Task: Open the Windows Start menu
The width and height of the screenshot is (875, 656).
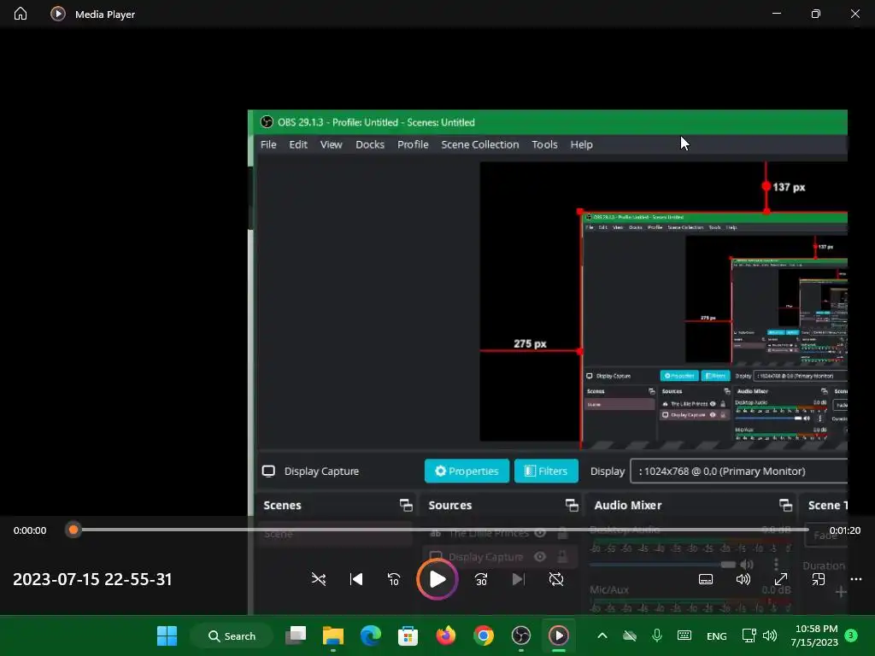Action: click(x=167, y=635)
